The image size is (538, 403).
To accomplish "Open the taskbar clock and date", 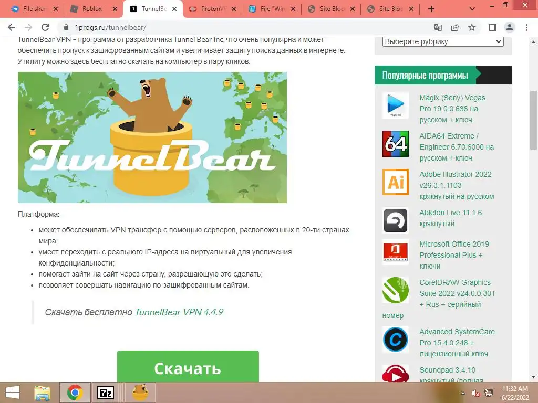I will click(515, 393).
